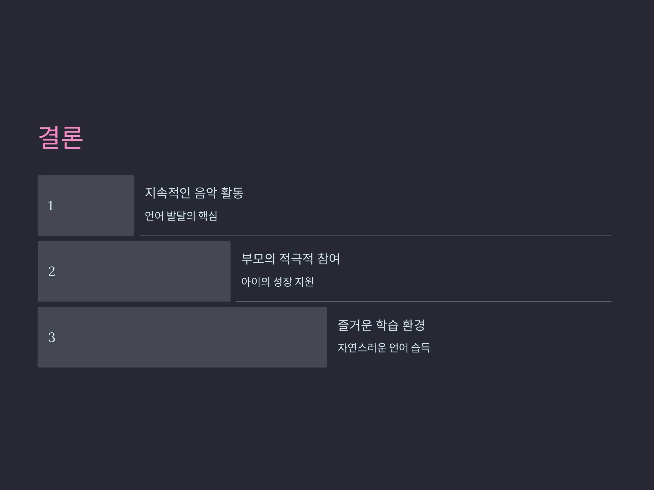654x490 pixels.
Task: Click the word 환경 in third heading
Action: [414, 325]
